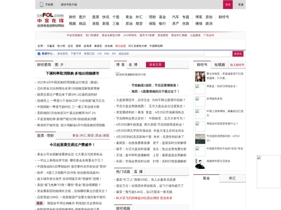
Task: Switch to the 热门话题 tab
Action: pos(123,172)
